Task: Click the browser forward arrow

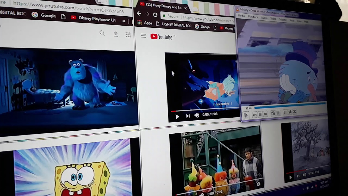Action: coord(147,14)
